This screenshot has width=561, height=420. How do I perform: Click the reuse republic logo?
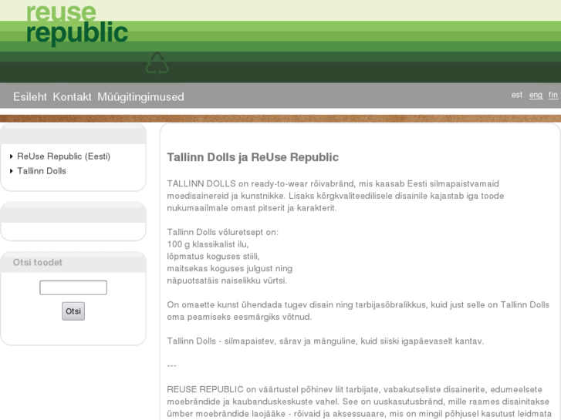pos(77,25)
